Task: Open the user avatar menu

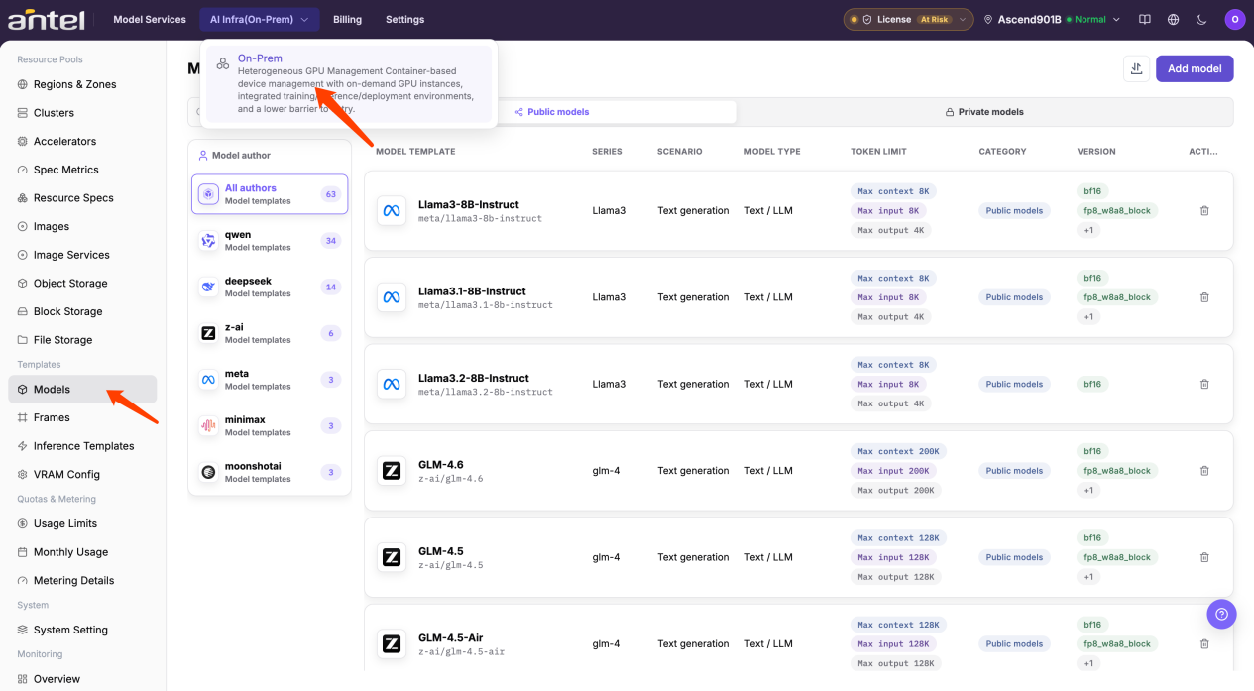Action: click(1234, 19)
